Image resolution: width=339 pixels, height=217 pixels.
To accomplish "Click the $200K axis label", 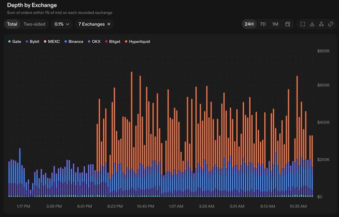I will [x=324, y=160].
